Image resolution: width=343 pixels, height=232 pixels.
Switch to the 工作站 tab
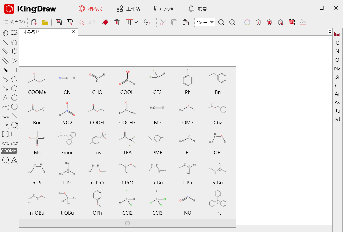128,9
